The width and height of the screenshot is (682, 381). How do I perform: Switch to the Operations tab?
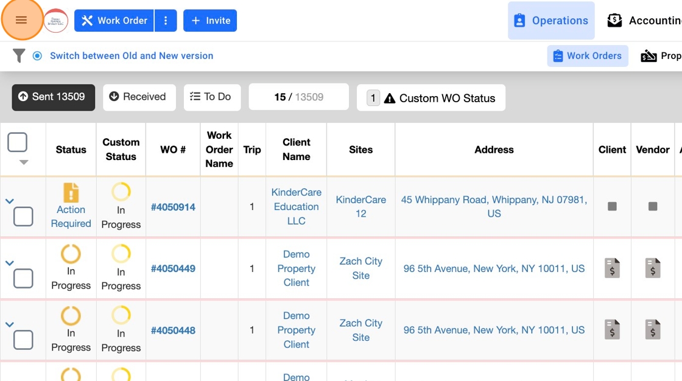tap(551, 21)
